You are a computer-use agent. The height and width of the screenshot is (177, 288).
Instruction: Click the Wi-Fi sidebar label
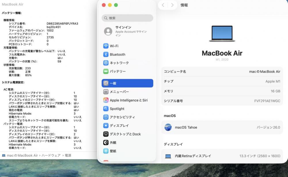click(114, 46)
